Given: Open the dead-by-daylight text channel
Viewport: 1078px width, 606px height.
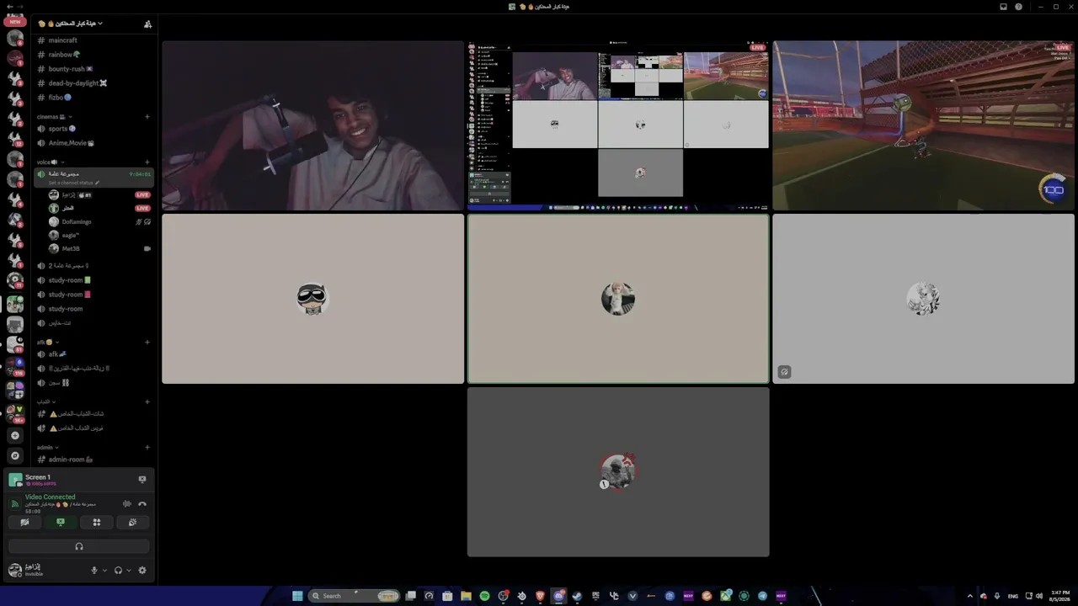Looking at the screenshot, I should coord(93,83).
